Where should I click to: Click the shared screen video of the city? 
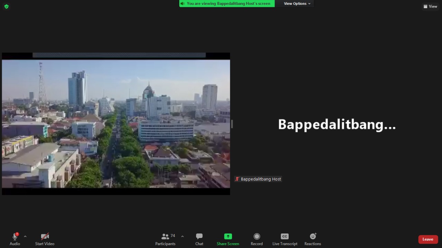(116, 124)
